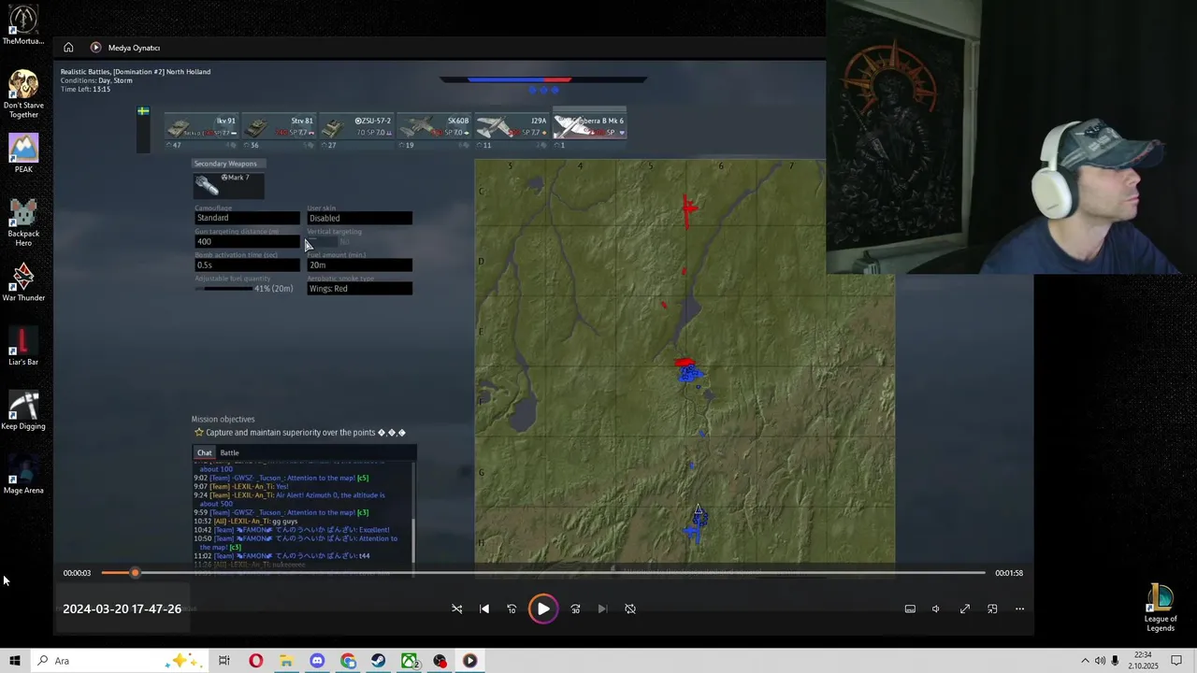The height and width of the screenshot is (673, 1197).
Task: Click the blue spawn marker on map
Action: tap(694, 531)
